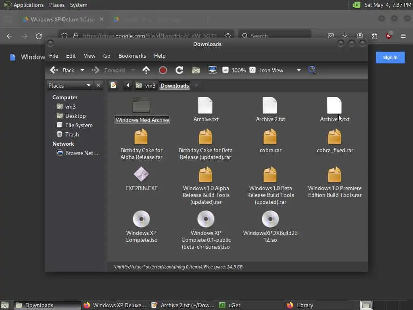Go up to parent folder
Screen dimensions: 413x310
point(146,70)
